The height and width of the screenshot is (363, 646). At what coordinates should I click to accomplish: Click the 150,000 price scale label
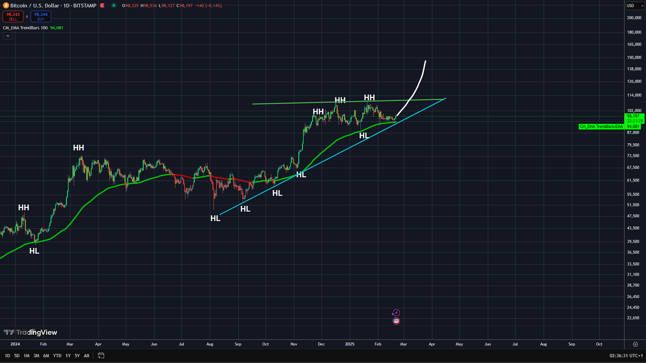click(x=634, y=57)
